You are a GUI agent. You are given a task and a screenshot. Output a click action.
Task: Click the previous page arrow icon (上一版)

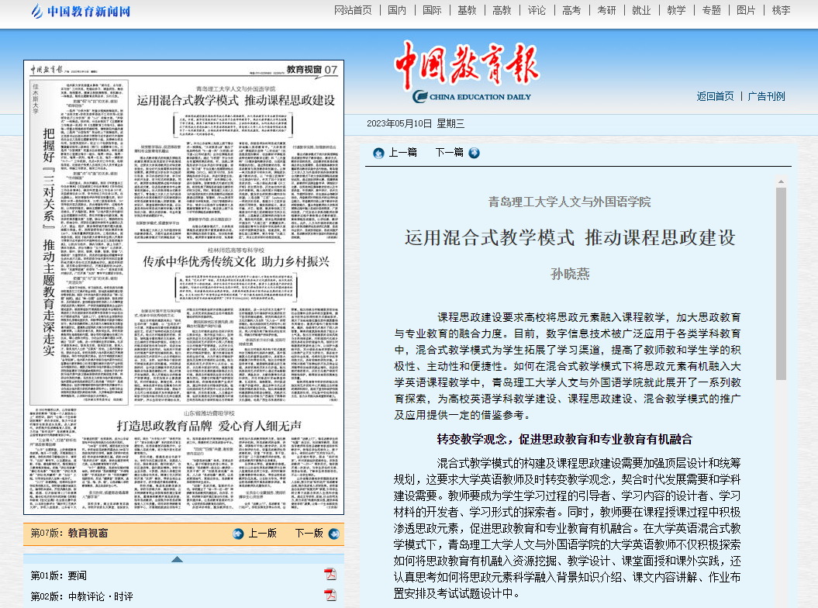point(239,534)
